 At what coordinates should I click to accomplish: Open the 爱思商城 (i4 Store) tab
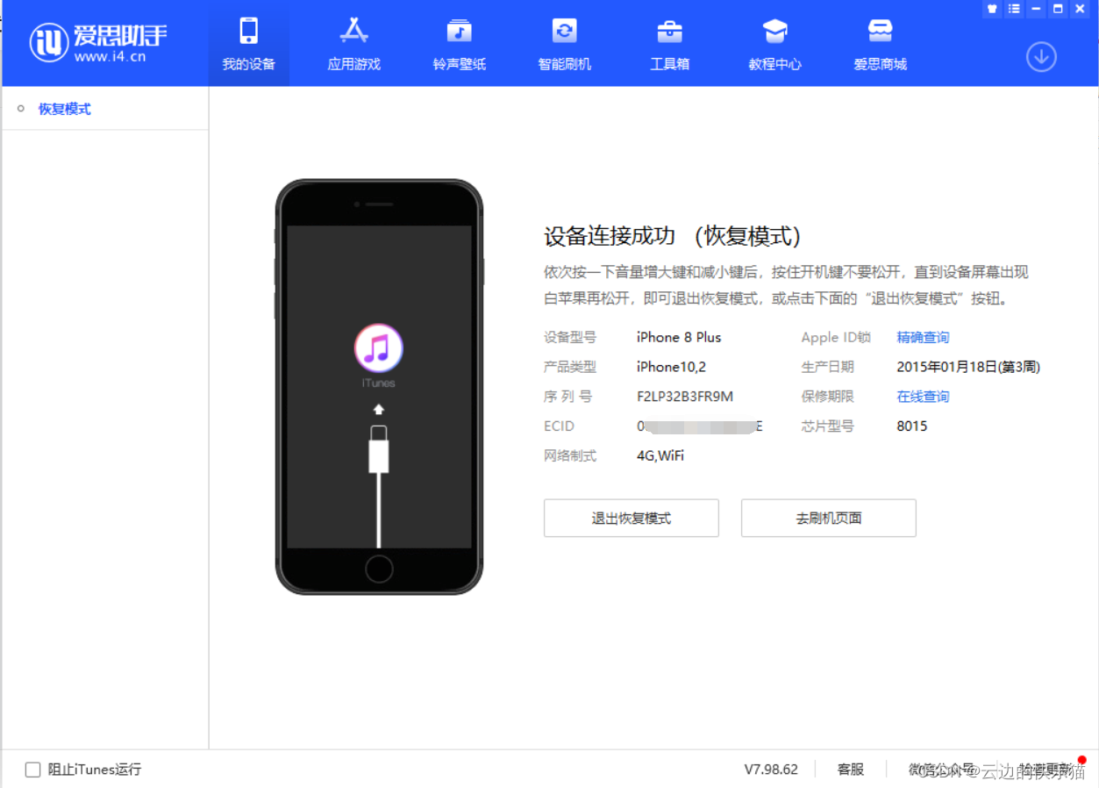(x=881, y=43)
